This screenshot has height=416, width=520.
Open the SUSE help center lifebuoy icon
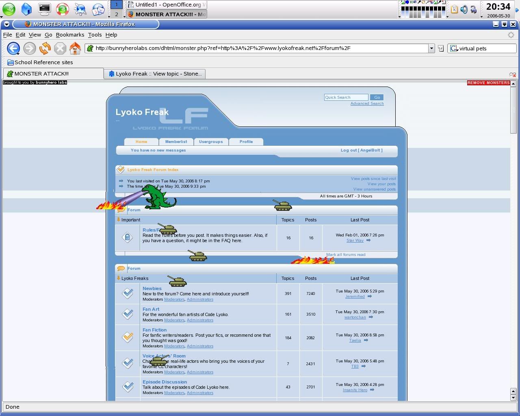(x=62, y=9)
